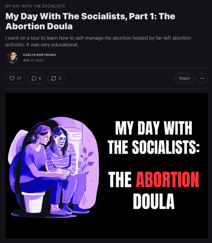Click THE SOCIALISTS: text in the cover image
Viewport: 212px width, 243px height.
coord(154,147)
